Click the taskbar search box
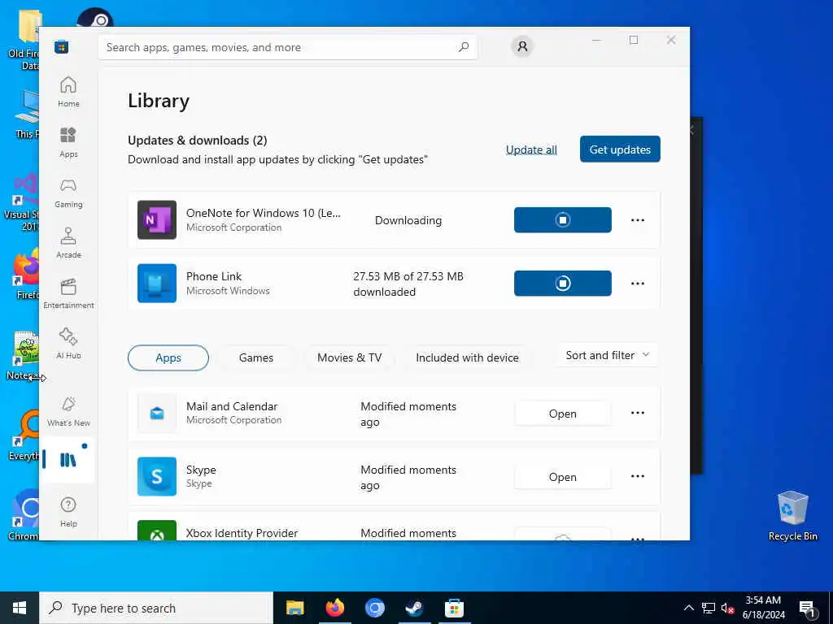The width and height of the screenshot is (833, 624). coord(156,608)
